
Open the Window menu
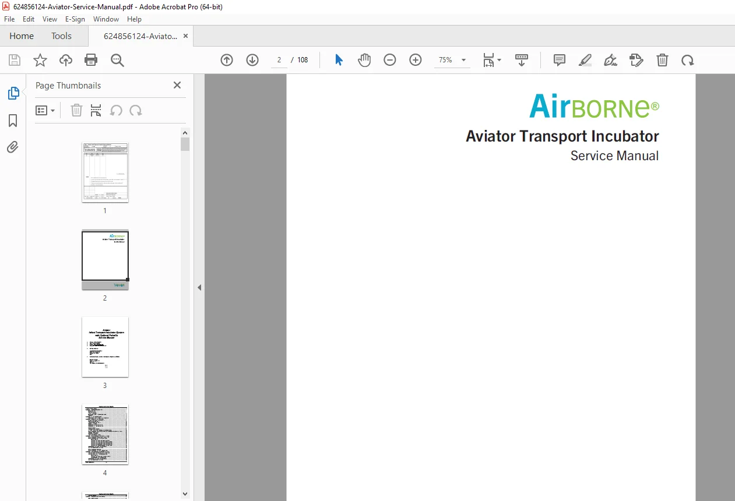(x=106, y=19)
